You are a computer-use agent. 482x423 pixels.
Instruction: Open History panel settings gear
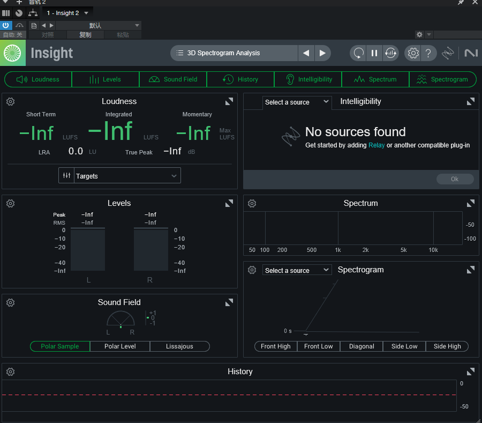click(x=11, y=372)
